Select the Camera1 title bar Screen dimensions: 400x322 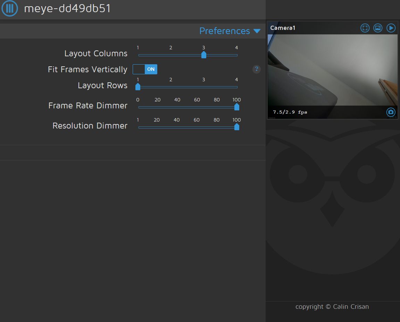tap(283, 28)
